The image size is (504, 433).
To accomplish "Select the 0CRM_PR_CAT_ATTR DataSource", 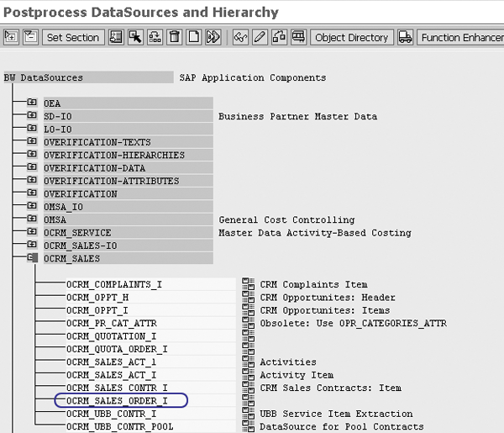I will click(x=150, y=323).
